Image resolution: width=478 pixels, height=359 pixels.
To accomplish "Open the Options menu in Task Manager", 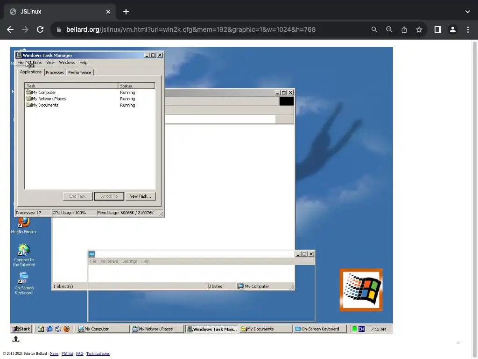I will (35, 63).
